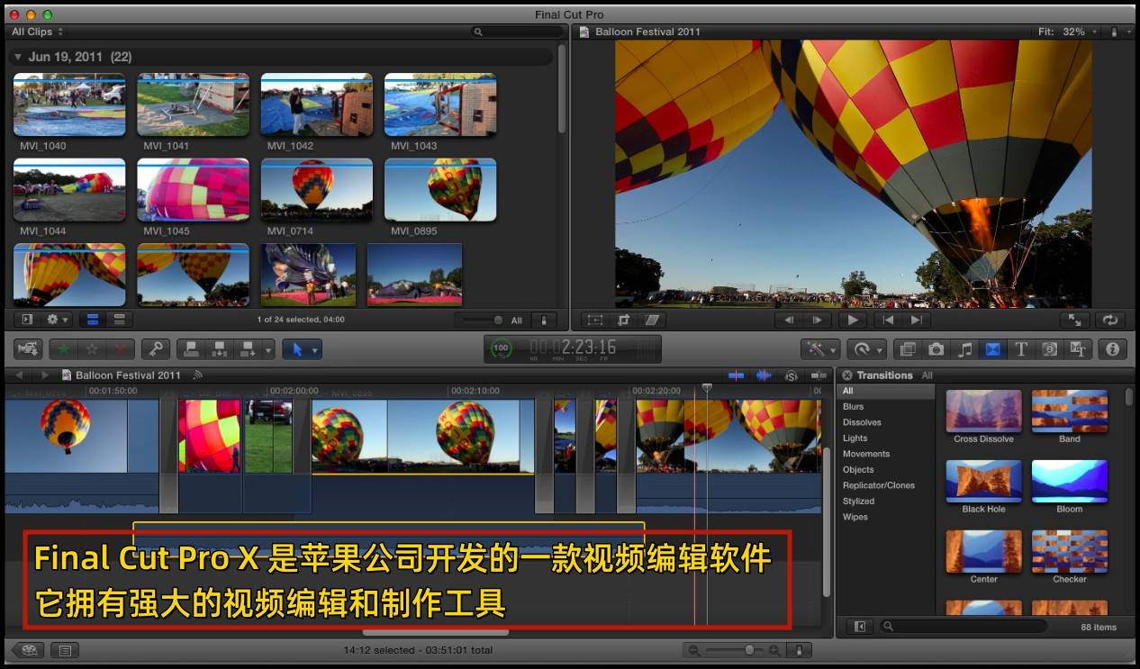Open the Enhancements magic wand menu
Viewport: 1140px width, 669px height.
click(x=819, y=348)
